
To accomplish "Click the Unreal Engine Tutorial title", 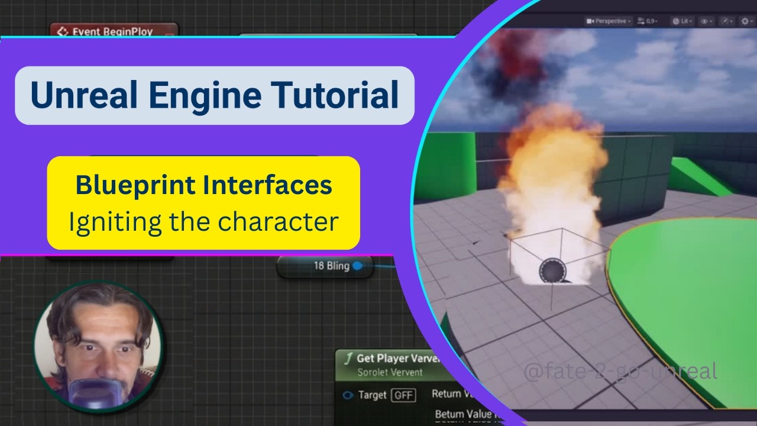I will 214,95.
